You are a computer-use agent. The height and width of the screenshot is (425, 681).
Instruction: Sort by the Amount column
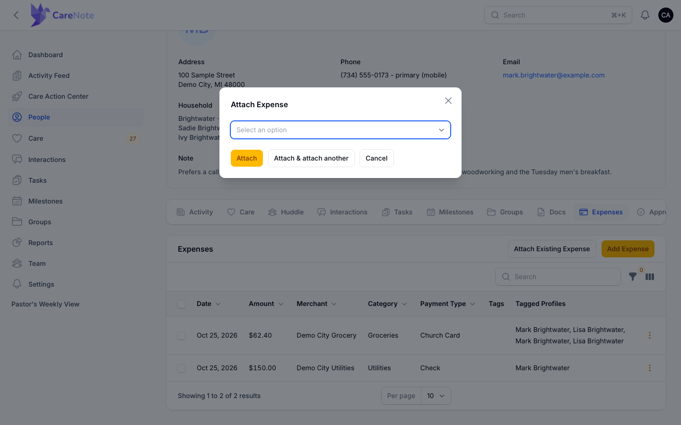266,304
